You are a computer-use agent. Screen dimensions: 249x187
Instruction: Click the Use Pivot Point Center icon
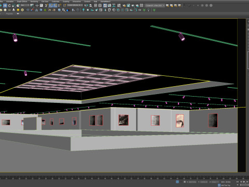pos(32,5)
